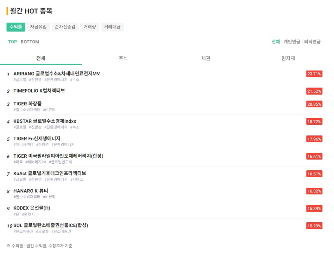The height and width of the screenshot is (255, 334).
Task: Click #글로벌 tag under SOL 글로벌탄소배출권
Action: (x=42, y=231)
